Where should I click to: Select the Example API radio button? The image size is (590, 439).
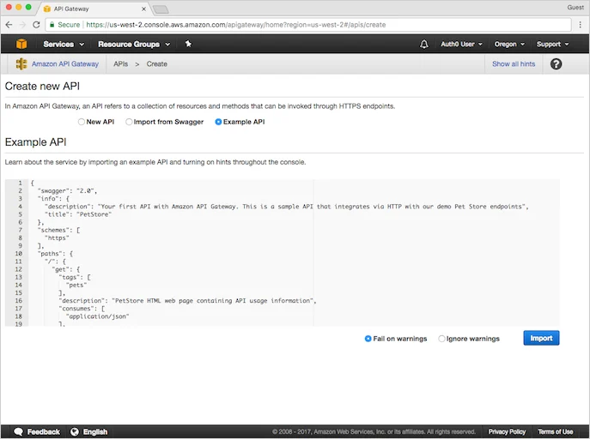218,122
